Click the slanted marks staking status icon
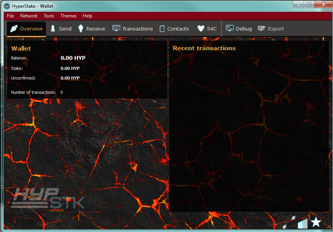Screen dimensions: 333x232 [x=289, y=222]
